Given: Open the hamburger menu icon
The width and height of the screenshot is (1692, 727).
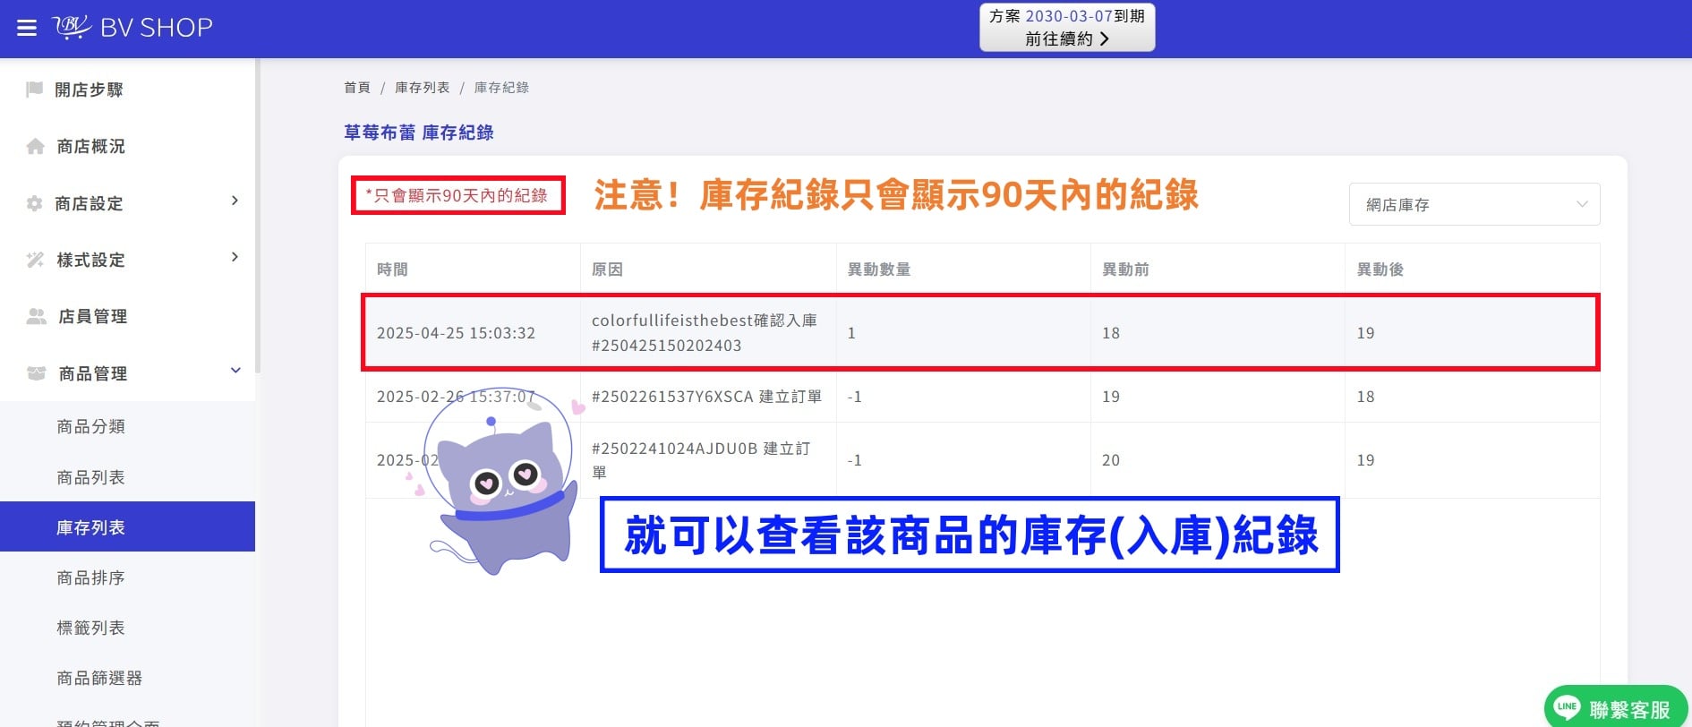Looking at the screenshot, I should (x=27, y=28).
